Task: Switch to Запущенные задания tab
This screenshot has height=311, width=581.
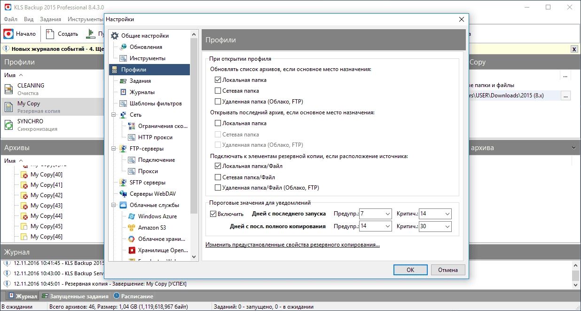Action: point(75,296)
